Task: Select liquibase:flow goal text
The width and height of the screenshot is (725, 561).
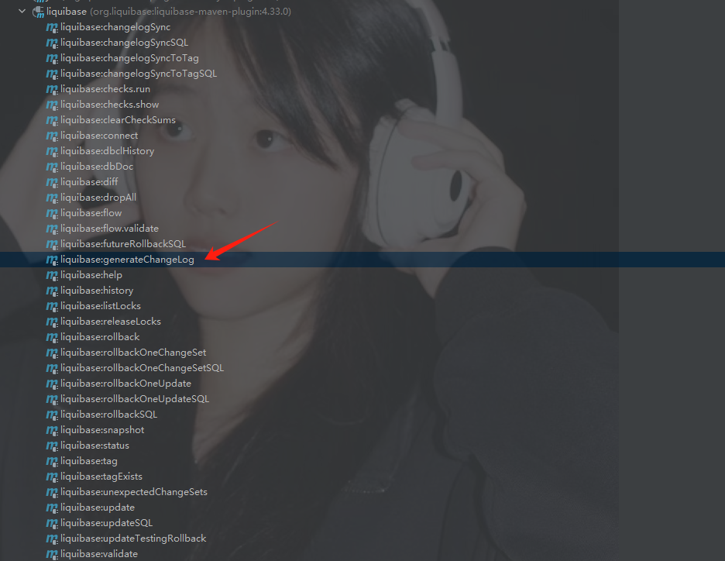Action: (91, 213)
